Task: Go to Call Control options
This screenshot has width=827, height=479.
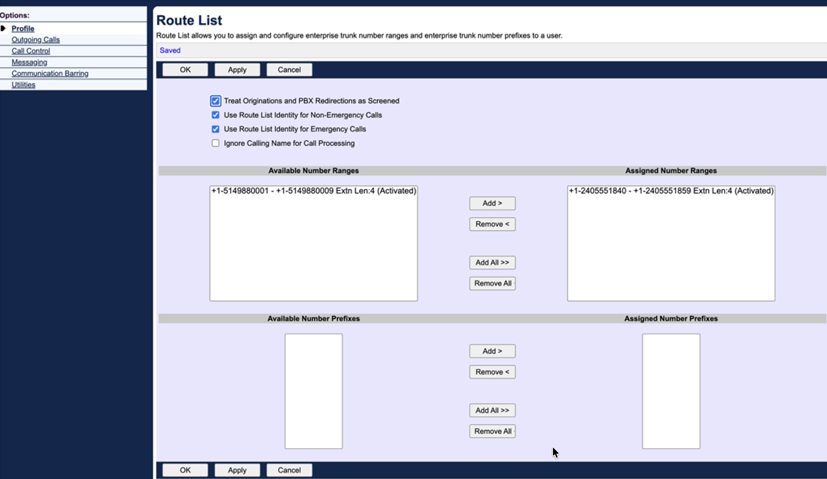Action: (31, 51)
